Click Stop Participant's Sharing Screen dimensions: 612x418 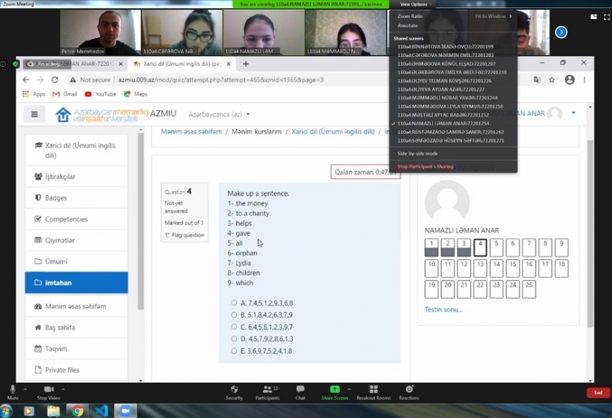pyautogui.click(x=425, y=167)
